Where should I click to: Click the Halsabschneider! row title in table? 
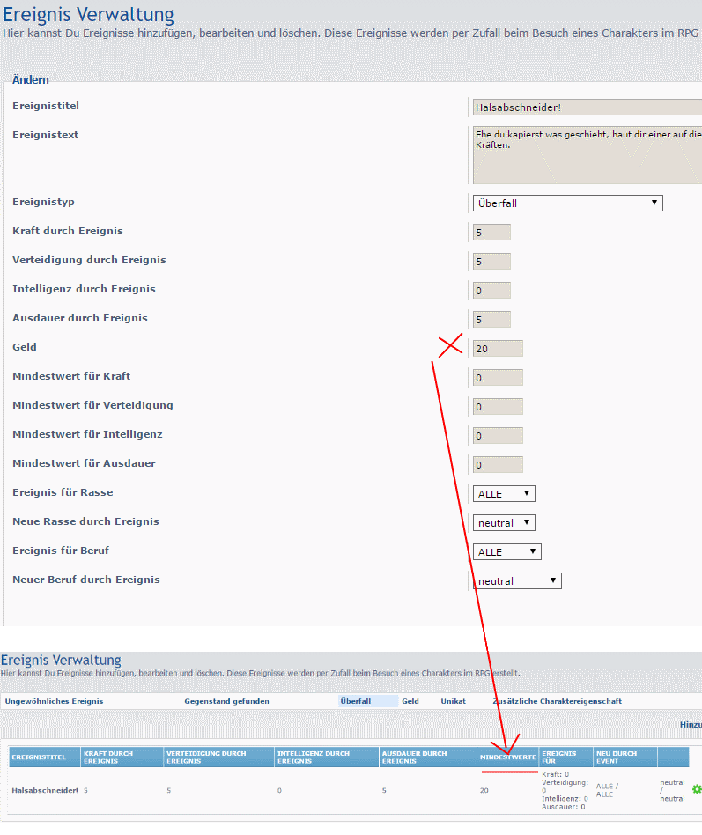click(45, 790)
